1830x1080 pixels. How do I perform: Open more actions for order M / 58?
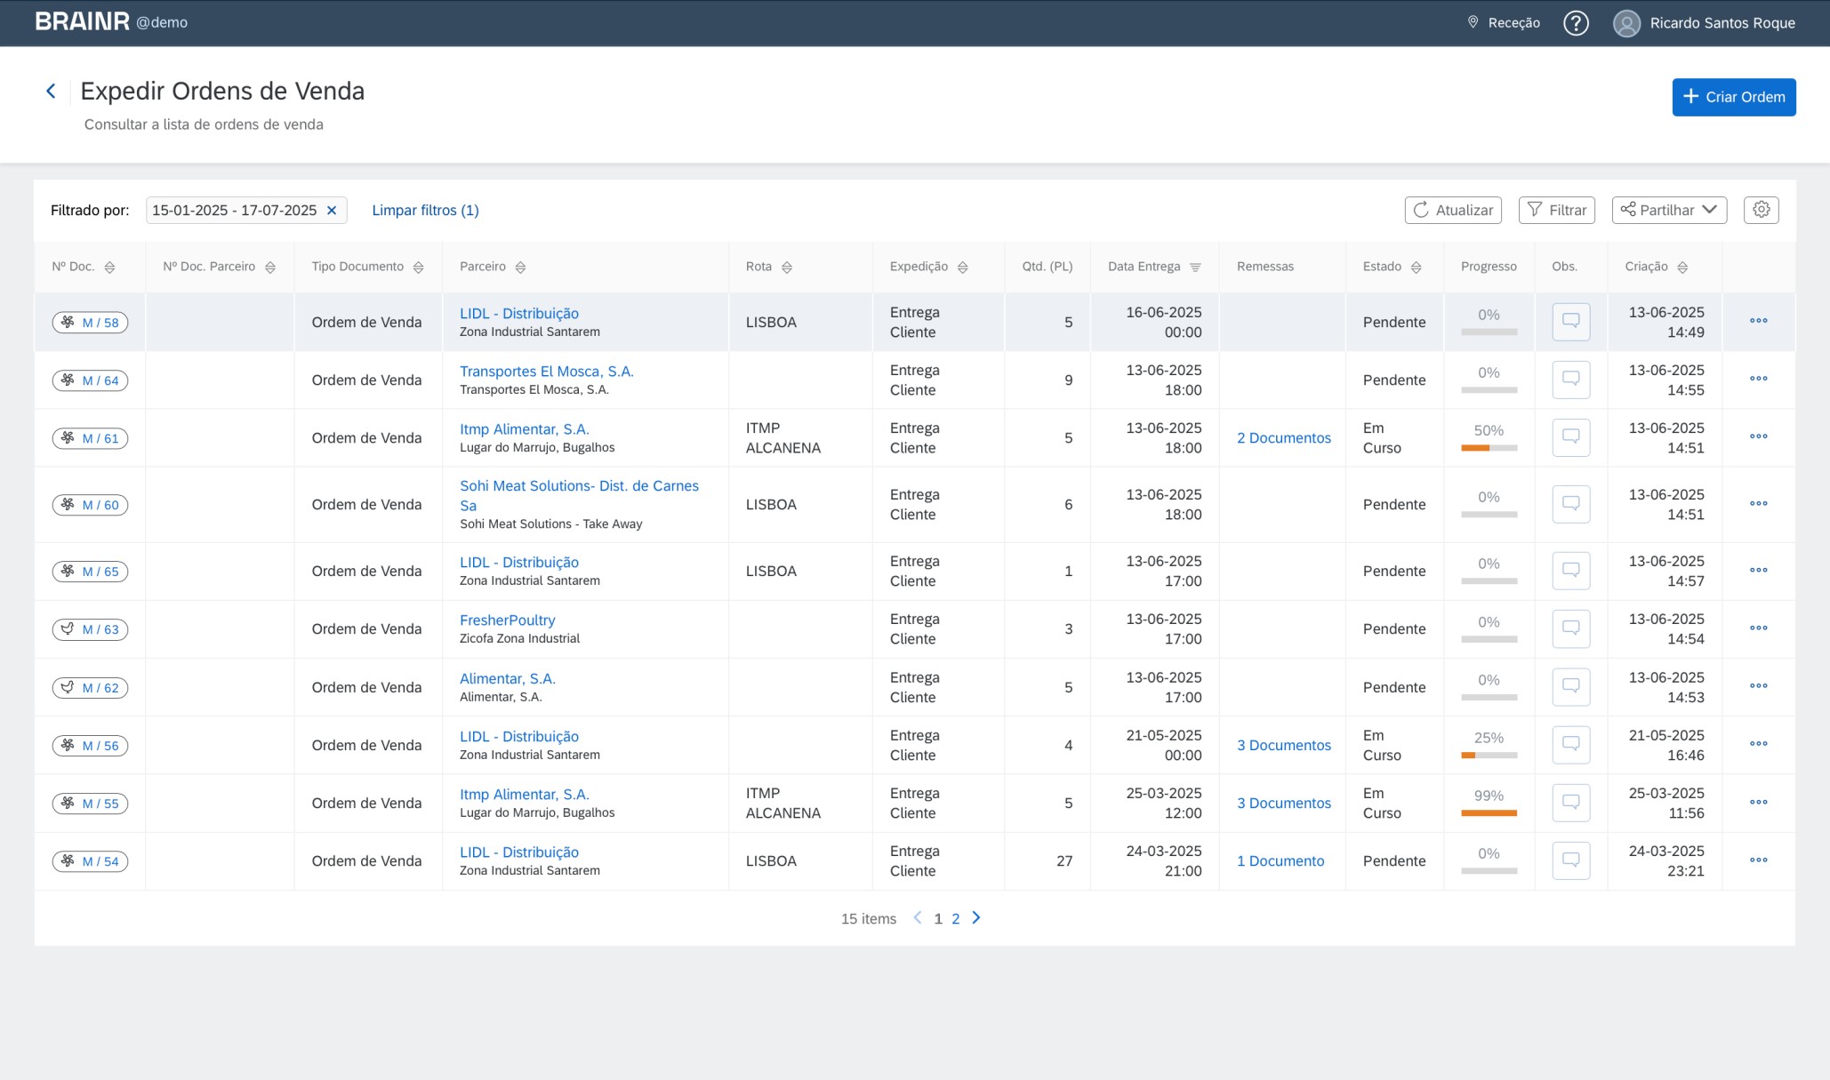pos(1758,321)
